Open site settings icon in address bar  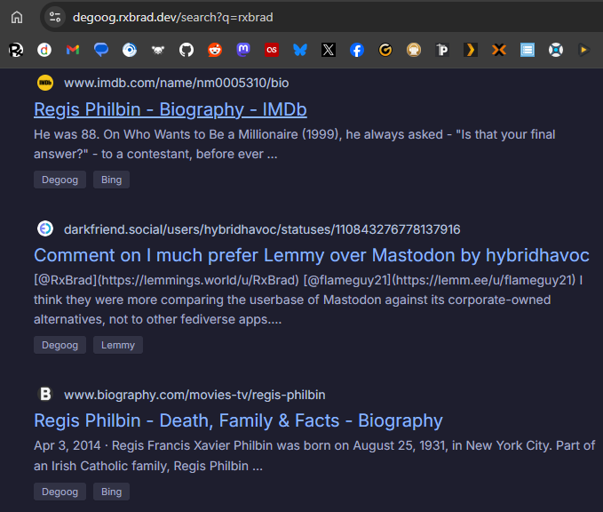(x=54, y=17)
